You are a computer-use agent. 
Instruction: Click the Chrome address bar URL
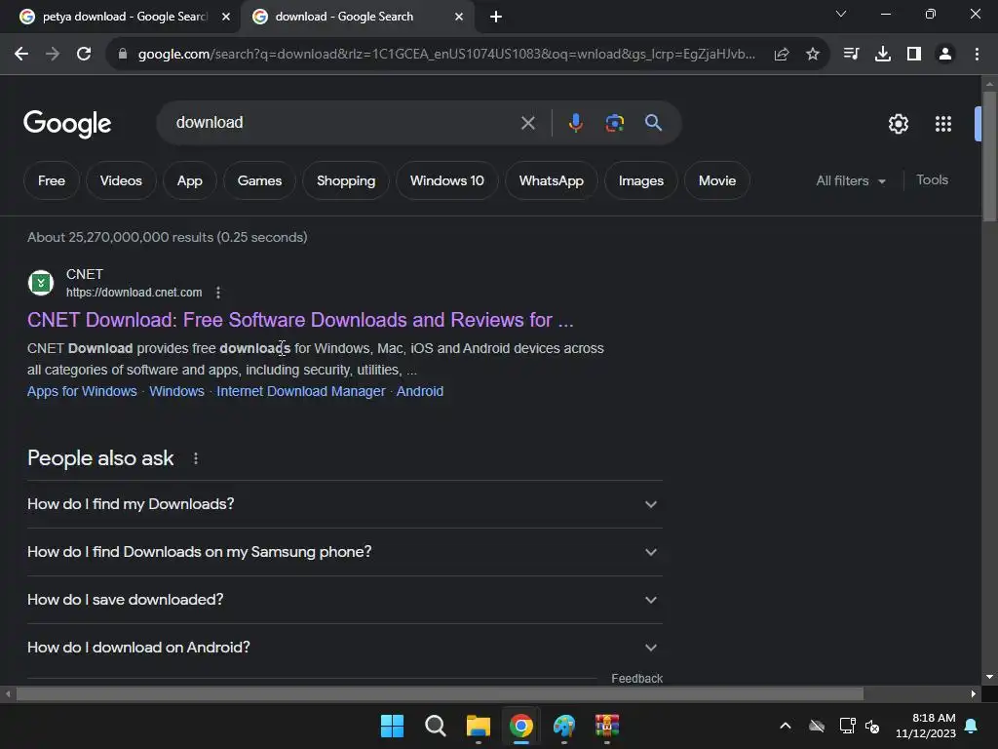tap(446, 55)
